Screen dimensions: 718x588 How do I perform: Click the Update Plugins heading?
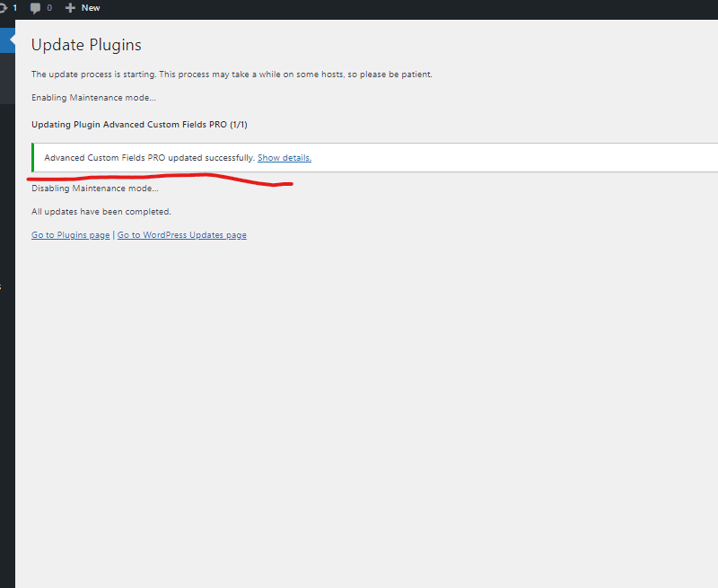[x=86, y=45]
